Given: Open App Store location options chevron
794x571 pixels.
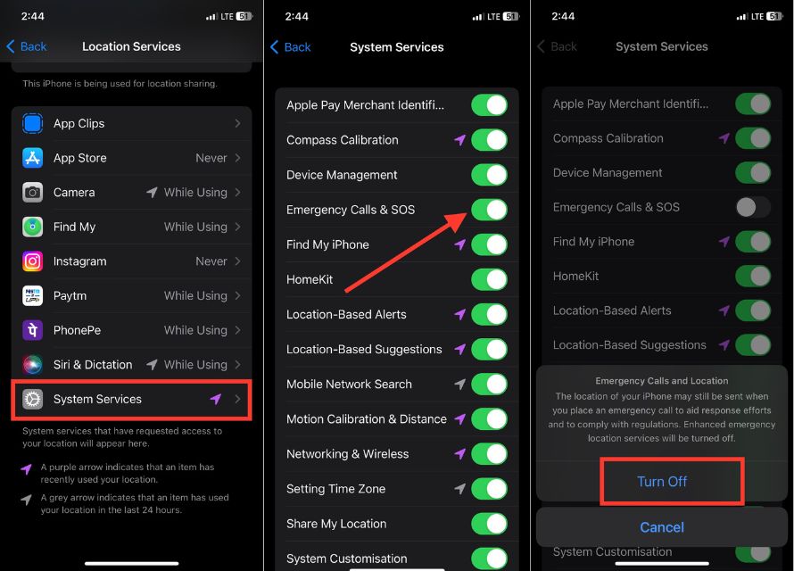Looking at the screenshot, I should [x=237, y=158].
